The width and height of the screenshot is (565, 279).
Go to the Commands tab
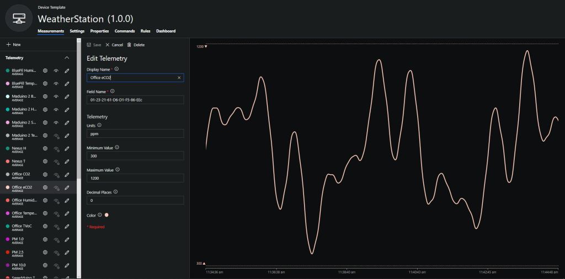(x=125, y=31)
